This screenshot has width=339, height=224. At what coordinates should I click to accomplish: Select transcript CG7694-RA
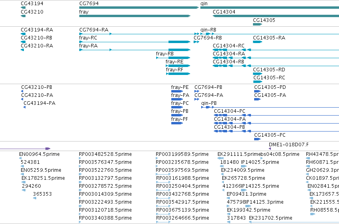[139, 34]
